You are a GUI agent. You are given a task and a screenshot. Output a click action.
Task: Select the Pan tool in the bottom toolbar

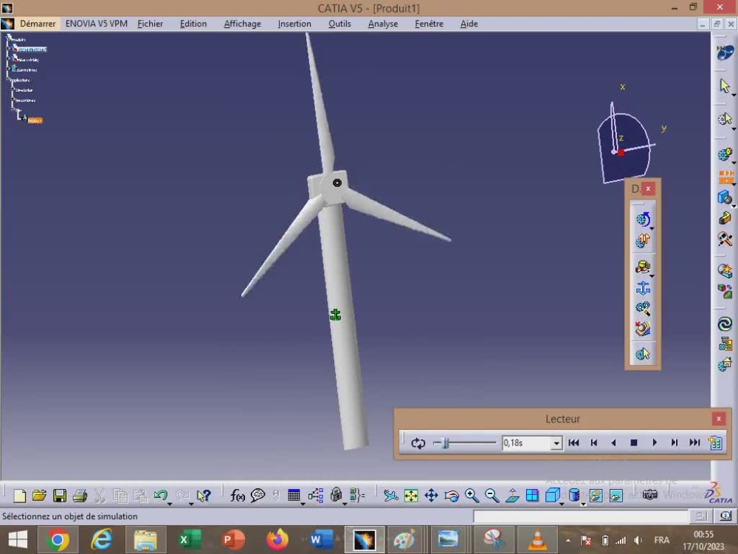pyautogui.click(x=432, y=495)
